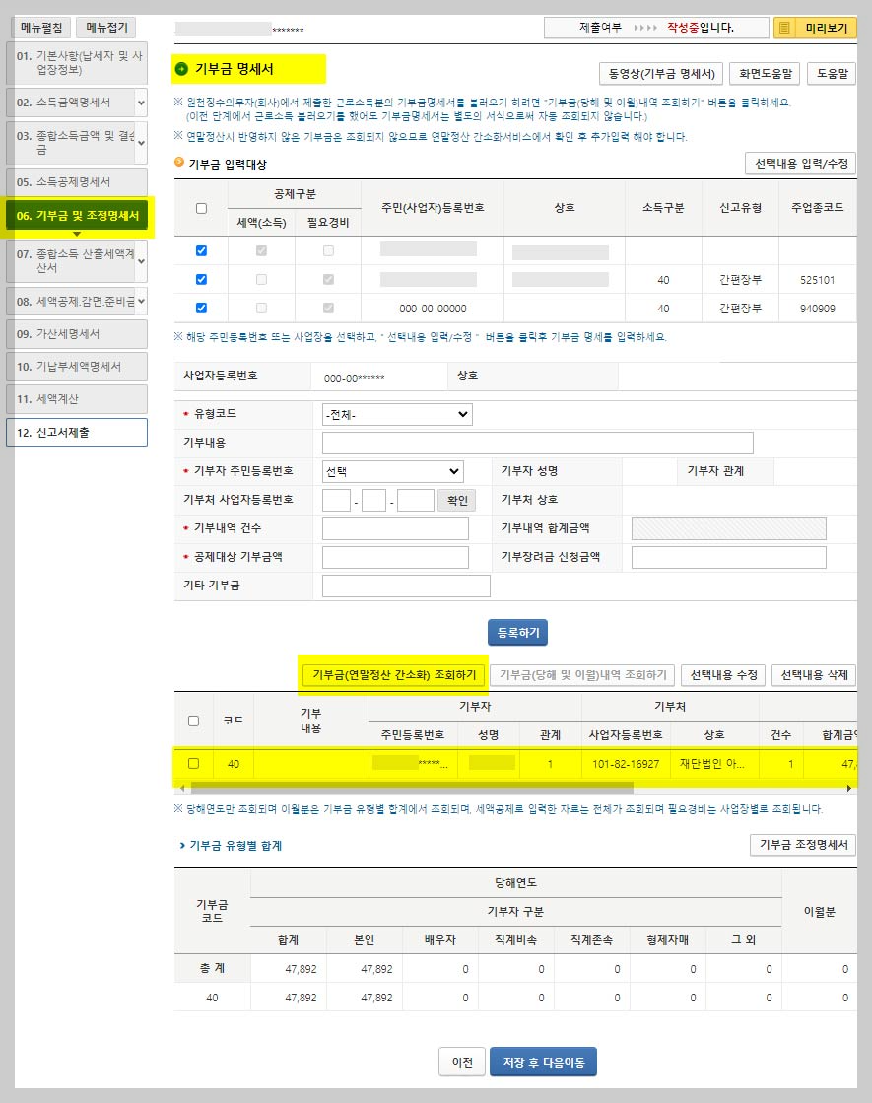Uncheck the checkbox of the 525101 row
872x1103 pixels.
[x=201, y=279]
